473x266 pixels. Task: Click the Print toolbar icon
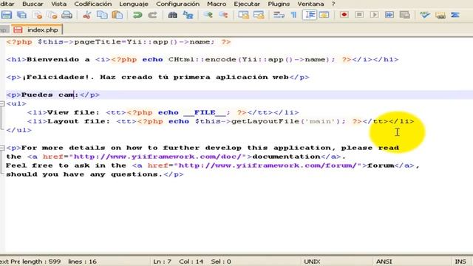coord(67,15)
